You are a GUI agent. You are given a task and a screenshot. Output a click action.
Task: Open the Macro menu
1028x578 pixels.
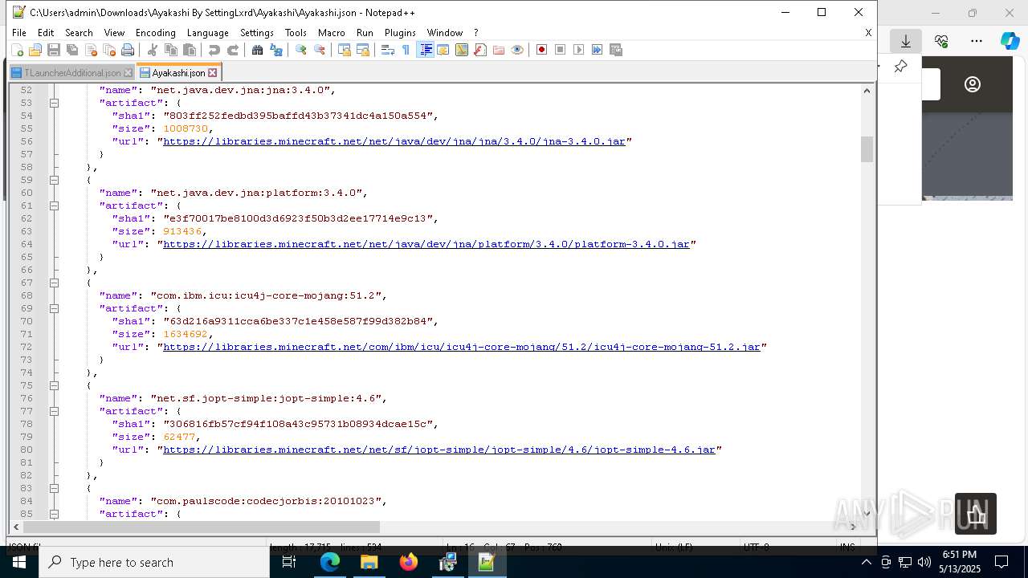331,33
